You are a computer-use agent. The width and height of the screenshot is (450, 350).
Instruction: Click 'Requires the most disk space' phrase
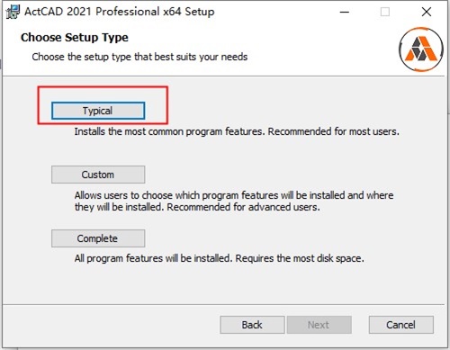(x=300, y=258)
